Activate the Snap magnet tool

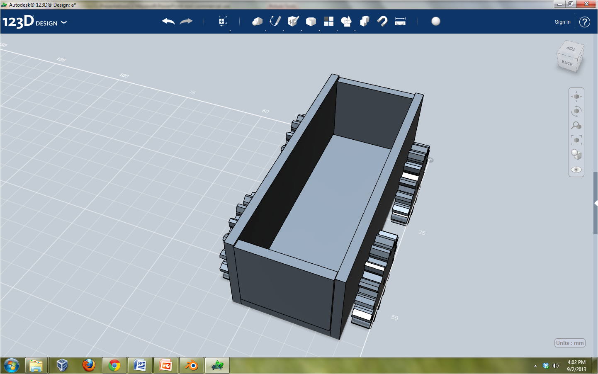(x=382, y=22)
